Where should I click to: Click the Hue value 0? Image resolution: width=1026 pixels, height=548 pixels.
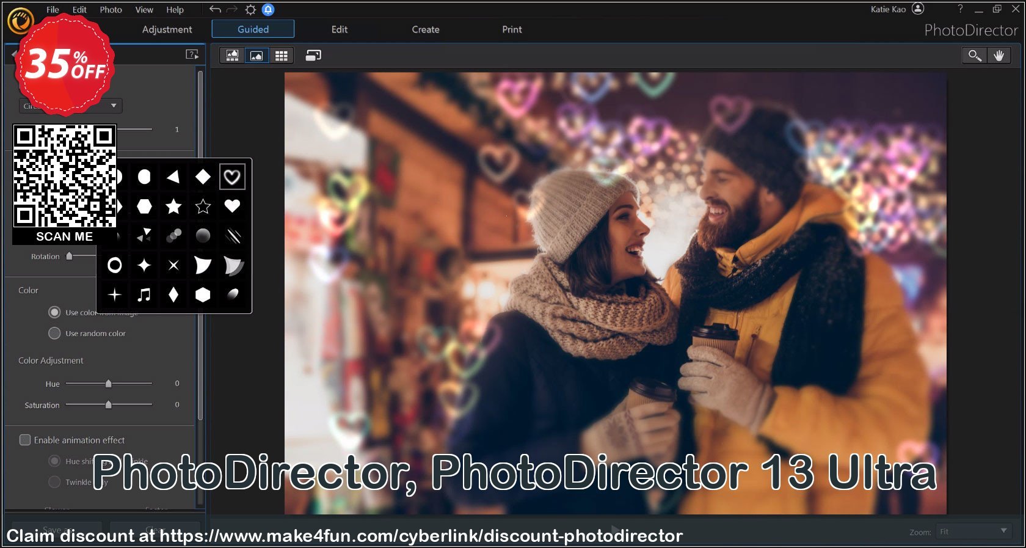pos(177,384)
